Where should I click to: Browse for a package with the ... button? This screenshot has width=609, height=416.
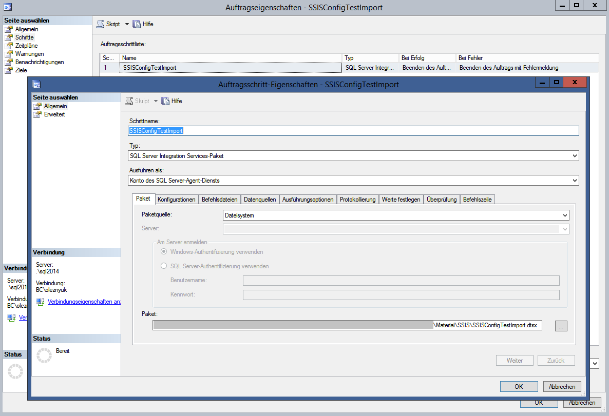click(560, 325)
